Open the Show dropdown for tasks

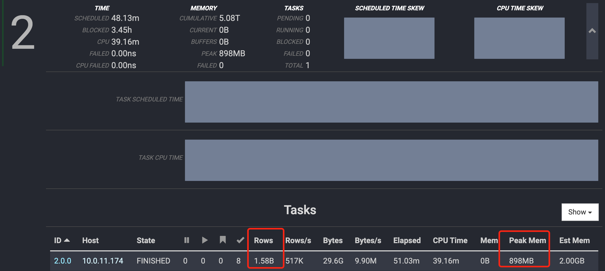pyautogui.click(x=580, y=212)
